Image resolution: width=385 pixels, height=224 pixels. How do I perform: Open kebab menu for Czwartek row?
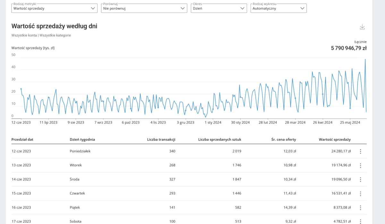click(360, 194)
